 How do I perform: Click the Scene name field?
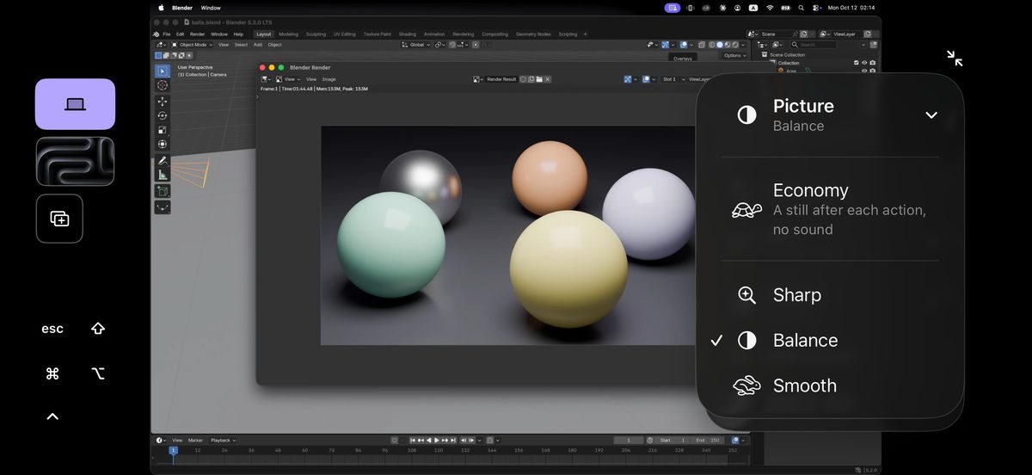[x=775, y=34]
